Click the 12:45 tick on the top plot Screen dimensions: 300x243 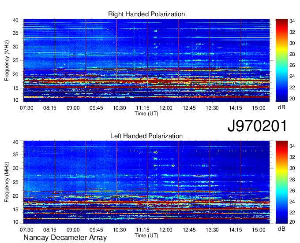(189, 108)
